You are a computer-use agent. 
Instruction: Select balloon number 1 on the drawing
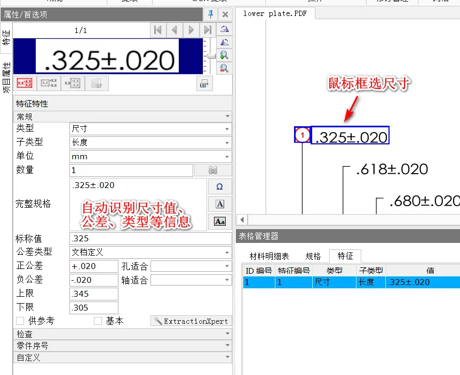(x=302, y=135)
